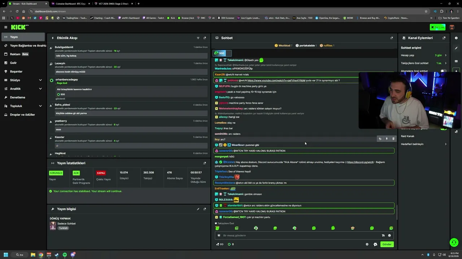Screen dimensions: 462x259
Task: Toggle Abonelere özel sohbet switch
Action: click(x=443, y=71)
